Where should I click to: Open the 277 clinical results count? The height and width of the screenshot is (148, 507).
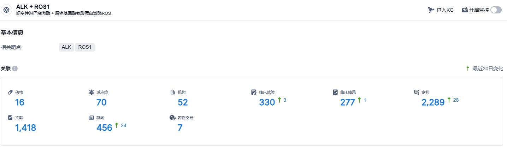348,102
